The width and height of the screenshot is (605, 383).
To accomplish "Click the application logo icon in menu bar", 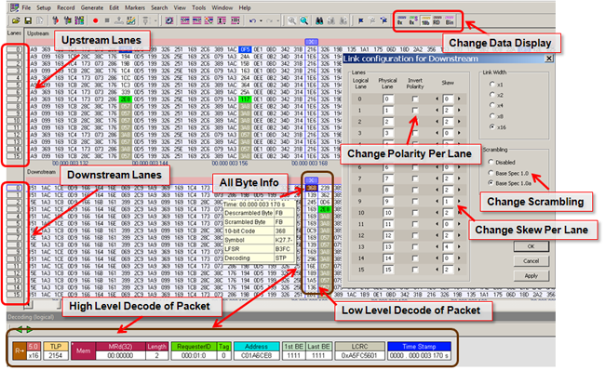I will point(15,7).
